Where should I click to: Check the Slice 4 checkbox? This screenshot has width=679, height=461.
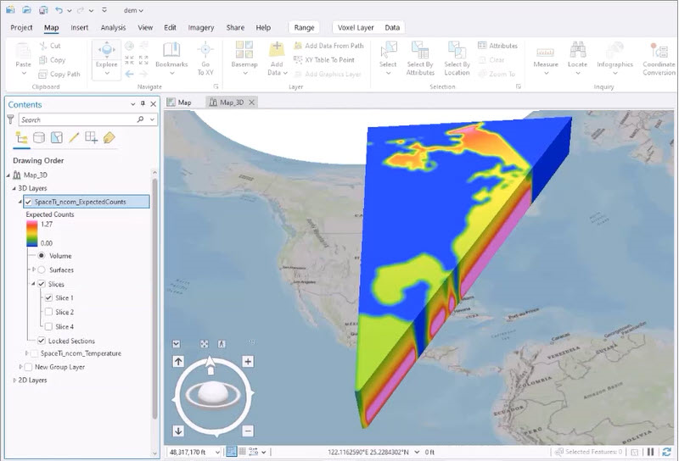[x=48, y=326]
